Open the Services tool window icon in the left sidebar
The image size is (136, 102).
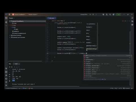6,75
